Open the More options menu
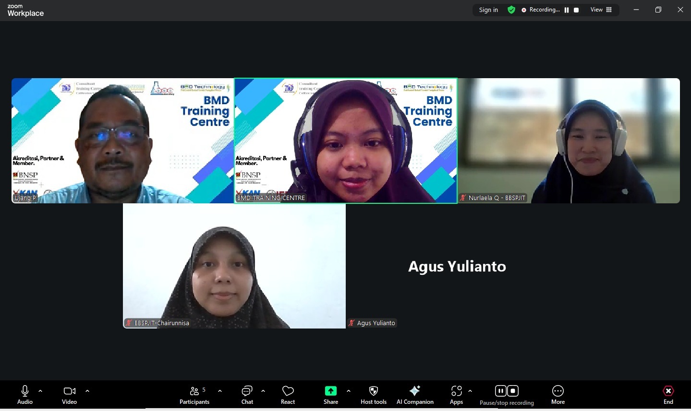The width and height of the screenshot is (691, 411). coord(558,395)
